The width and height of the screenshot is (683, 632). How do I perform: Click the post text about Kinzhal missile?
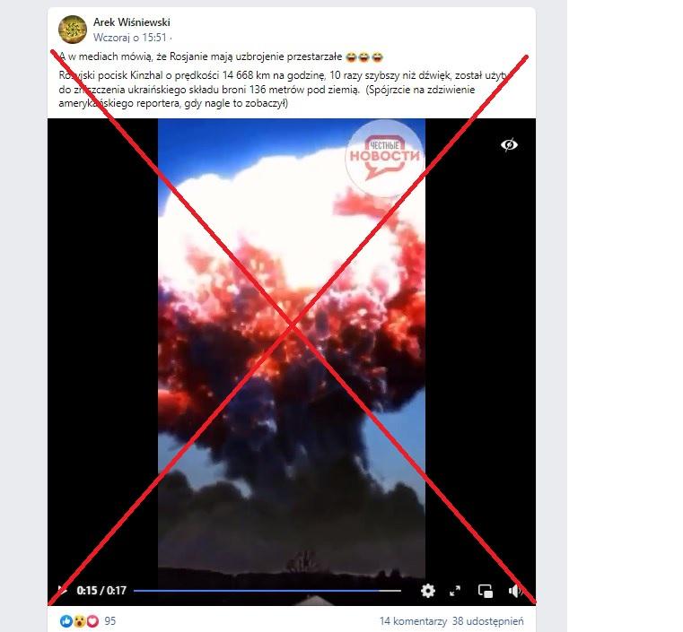pos(283,89)
